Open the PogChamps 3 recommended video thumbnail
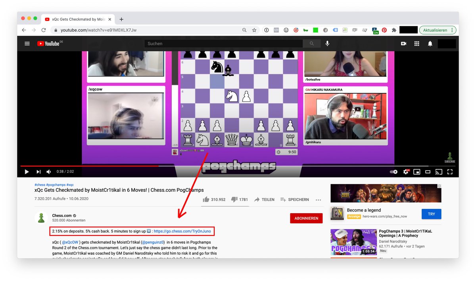 click(x=353, y=242)
